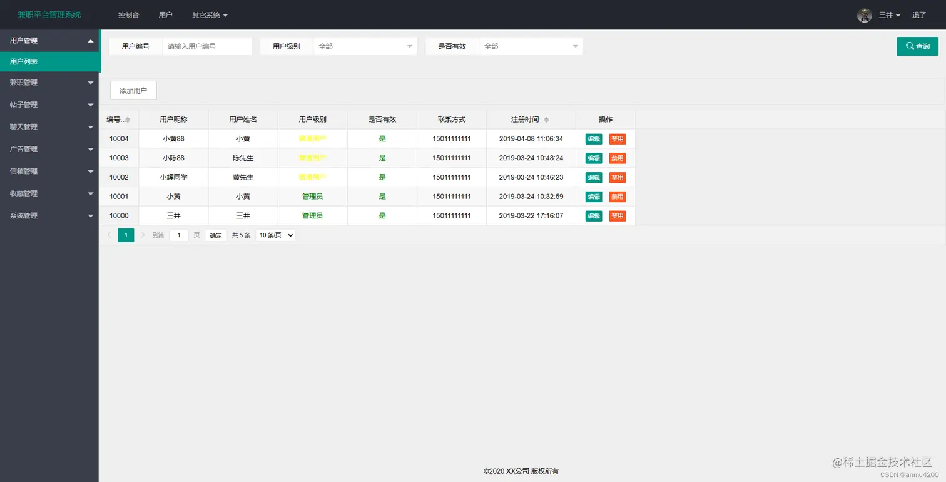Open the 其它系统 top menu
The width and height of the screenshot is (946, 482).
point(210,15)
